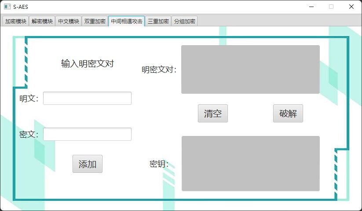
Task: Click the 输入明密文对 heading text
Action: click(x=88, y=64)
